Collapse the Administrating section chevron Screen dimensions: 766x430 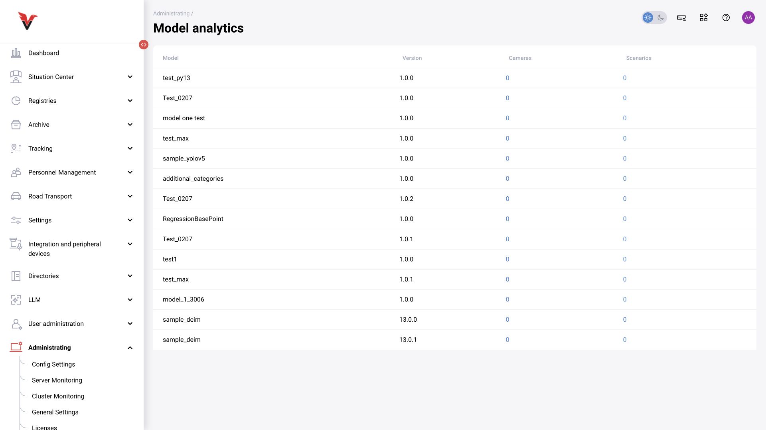pos(130,348)
